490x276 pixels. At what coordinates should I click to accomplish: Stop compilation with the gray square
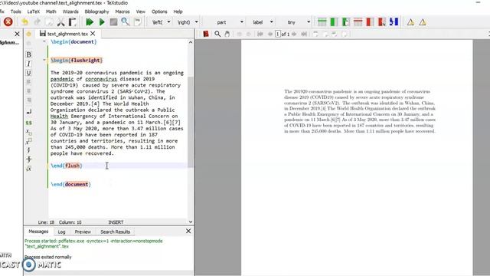(114, 22)
